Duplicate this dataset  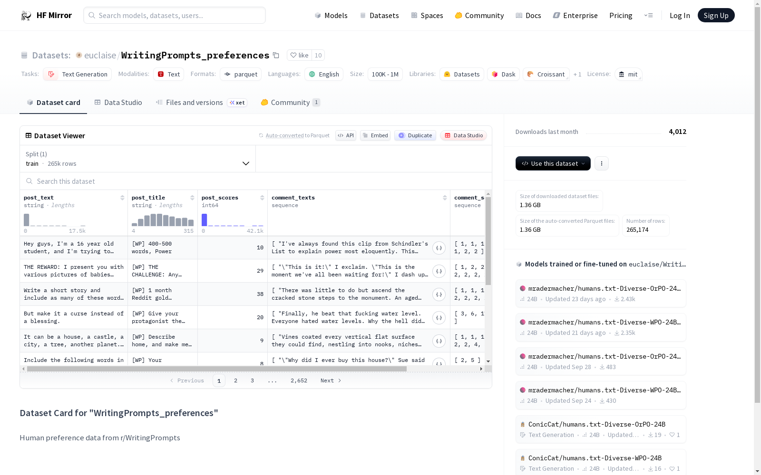(415, 135)
